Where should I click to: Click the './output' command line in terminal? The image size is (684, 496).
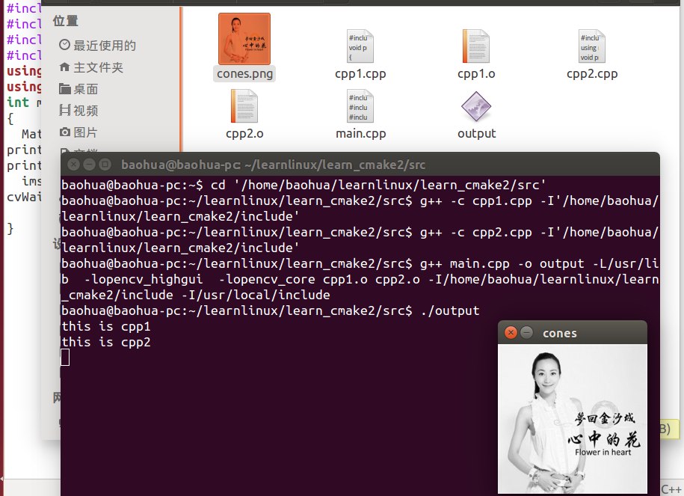271,311
